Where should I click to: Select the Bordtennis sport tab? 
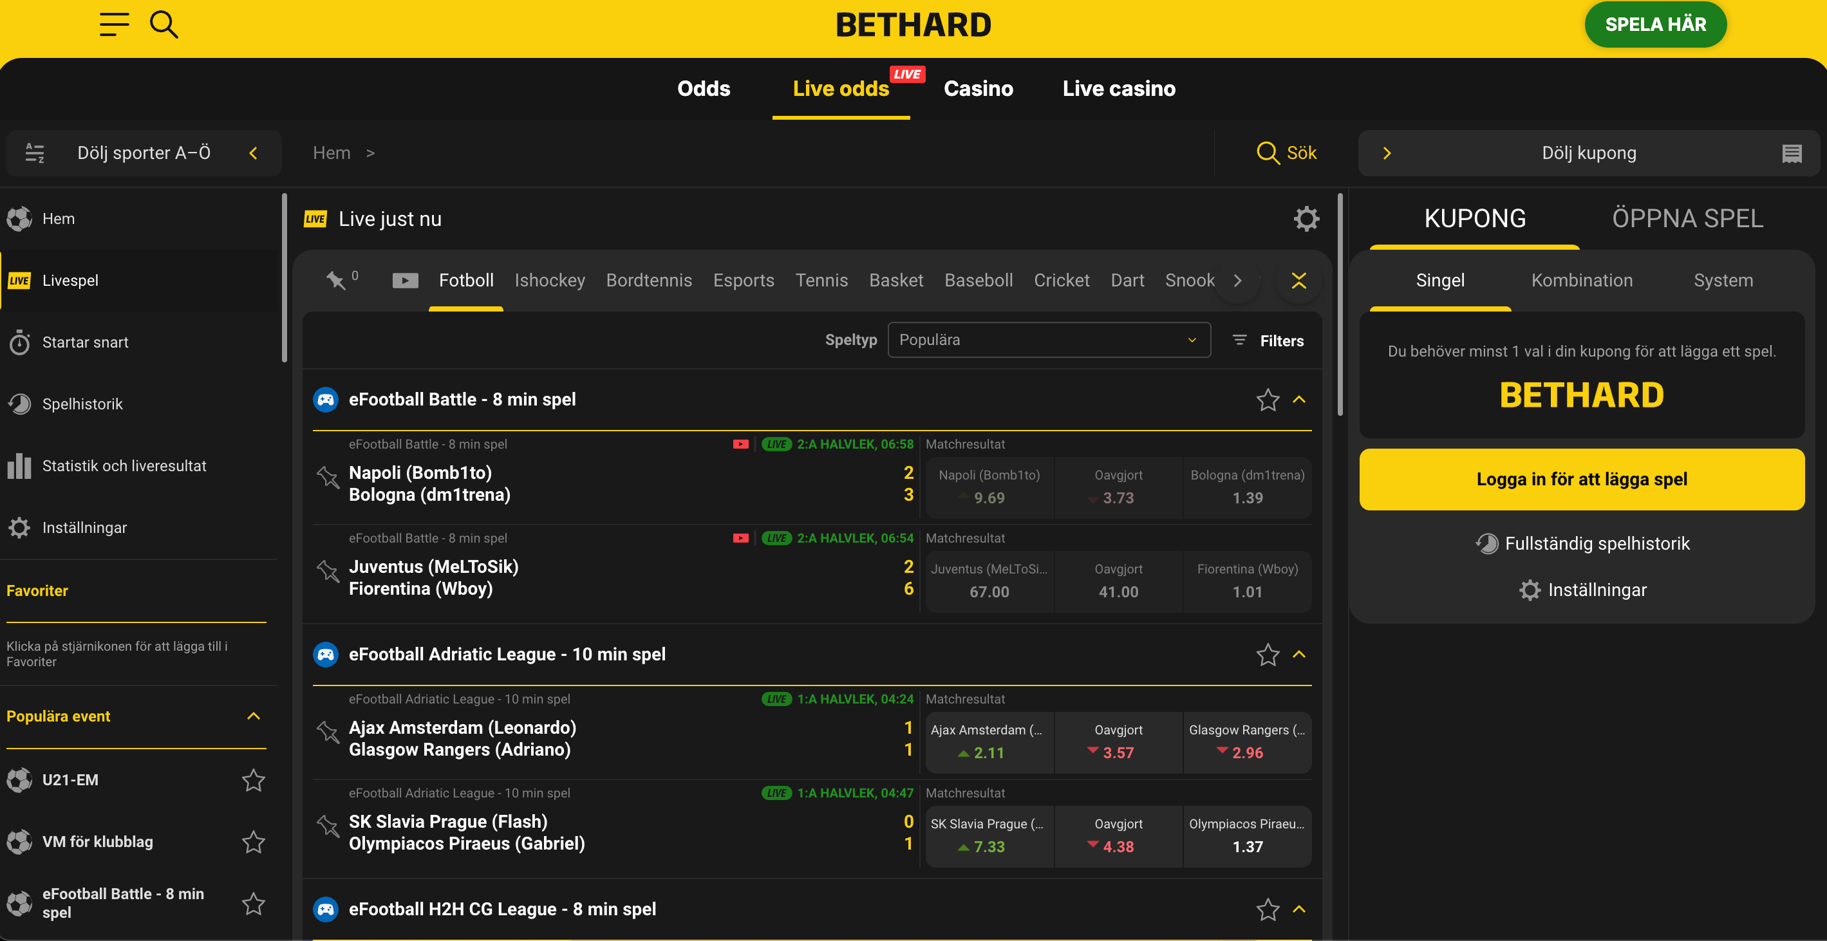(648, 280)
